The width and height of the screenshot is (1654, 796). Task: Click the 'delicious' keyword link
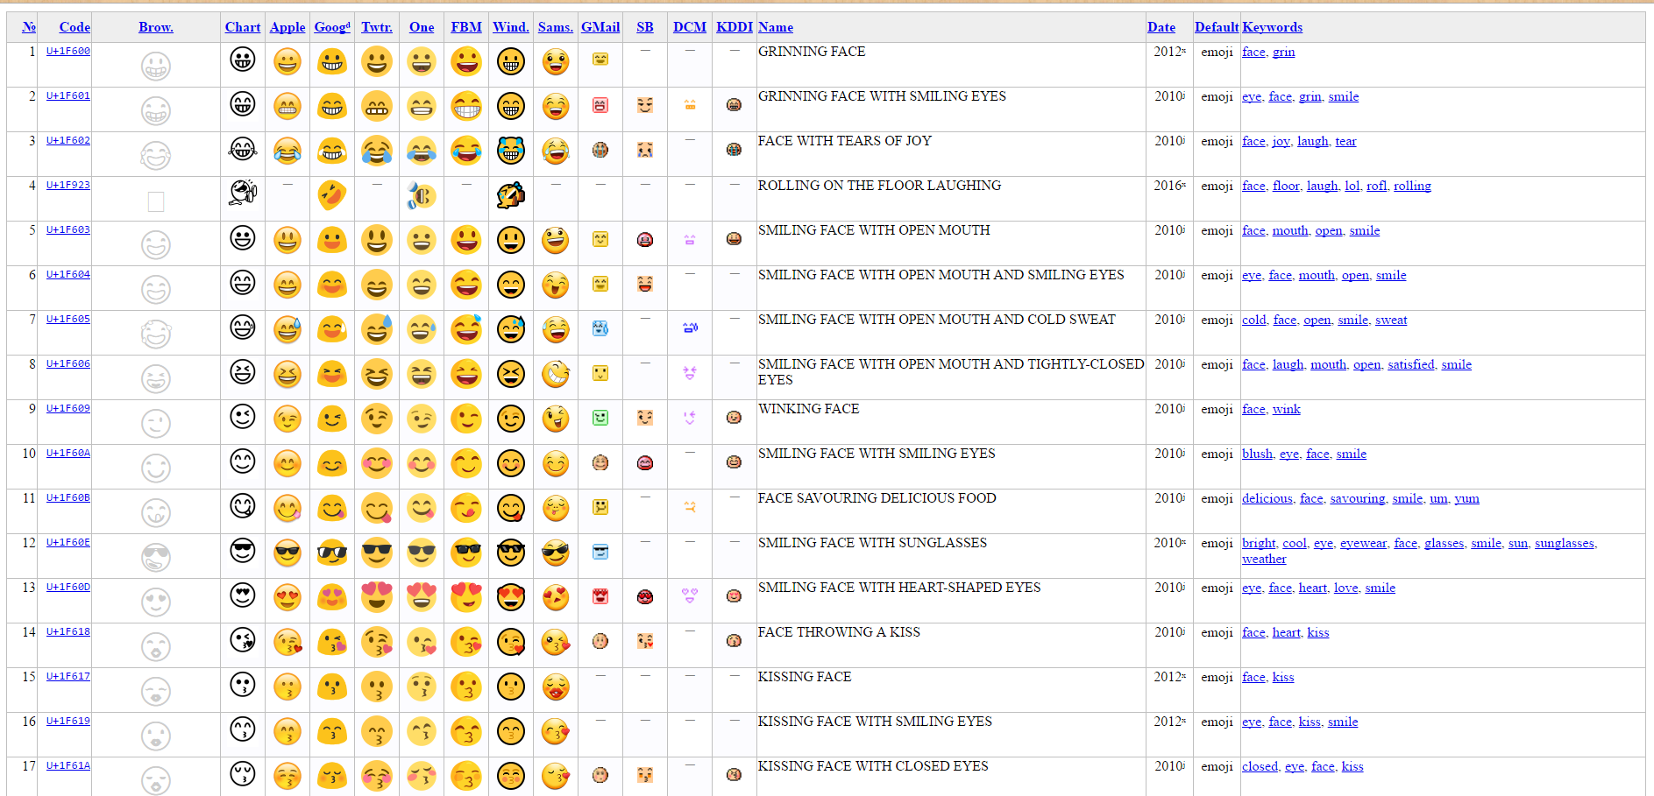click(1267, 498)
